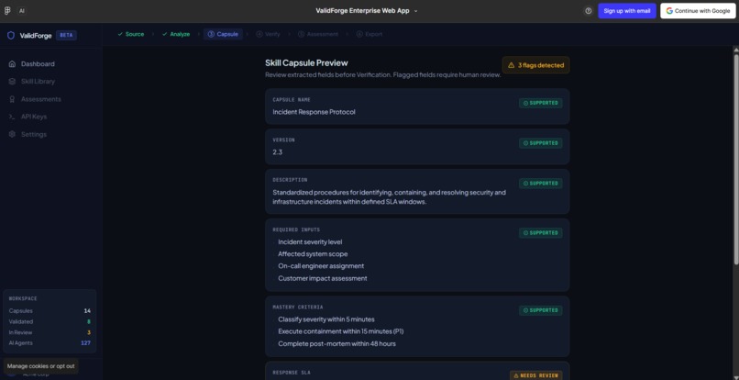
Task: Click the ValidForge shield logo
Action: (x=11, y=36)
